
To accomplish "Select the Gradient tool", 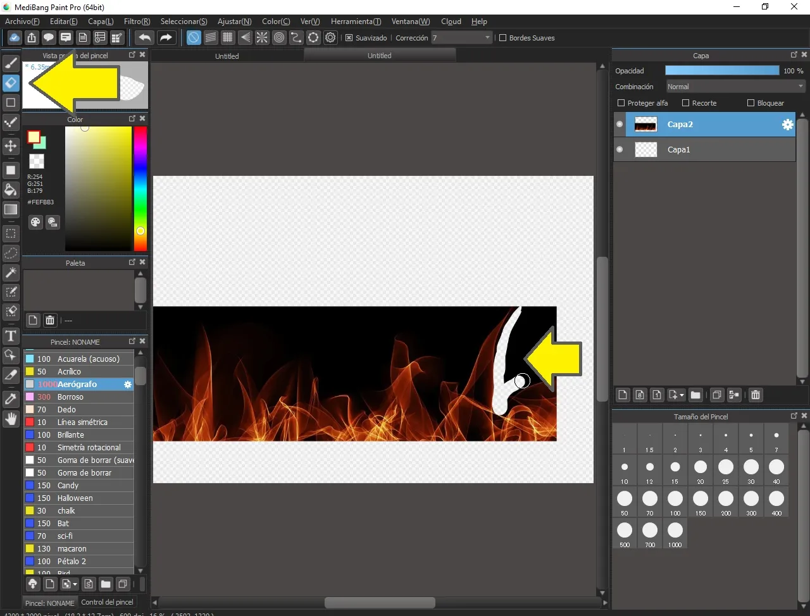I will 11,209.
